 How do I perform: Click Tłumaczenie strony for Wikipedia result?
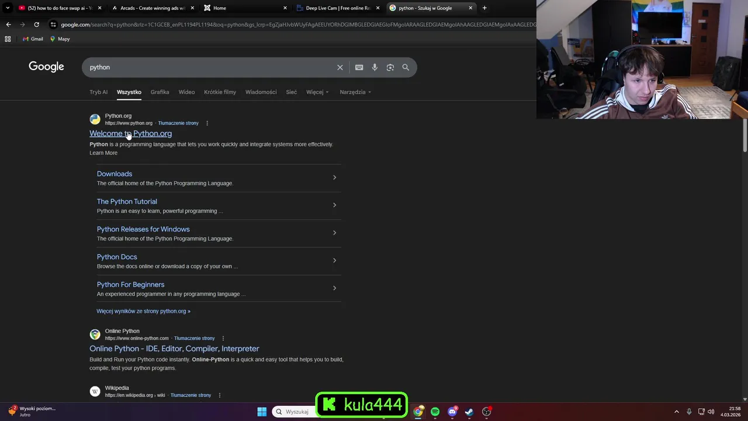[x=191, y=395]
